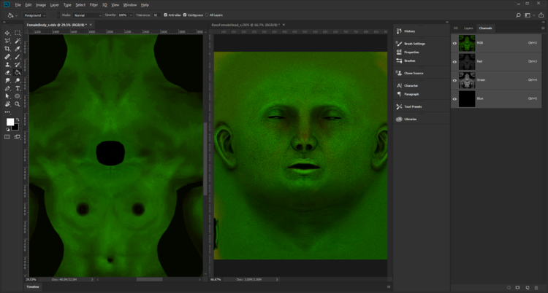The image size is (548, 293).
Task: Open the Timeline panel options menu
Action: pos(389,286)
